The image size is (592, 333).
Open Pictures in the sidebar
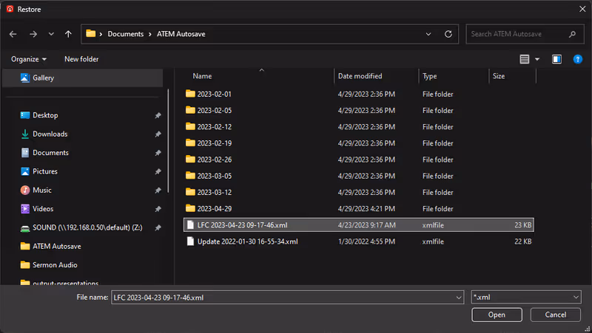coord(45,171)
